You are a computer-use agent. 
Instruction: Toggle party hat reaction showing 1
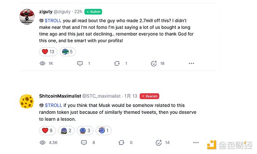click(103, 130)
